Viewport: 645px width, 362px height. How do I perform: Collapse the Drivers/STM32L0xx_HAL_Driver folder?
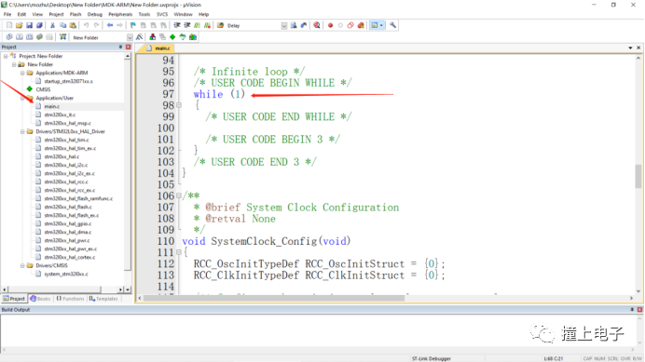(x=22, y=131)
